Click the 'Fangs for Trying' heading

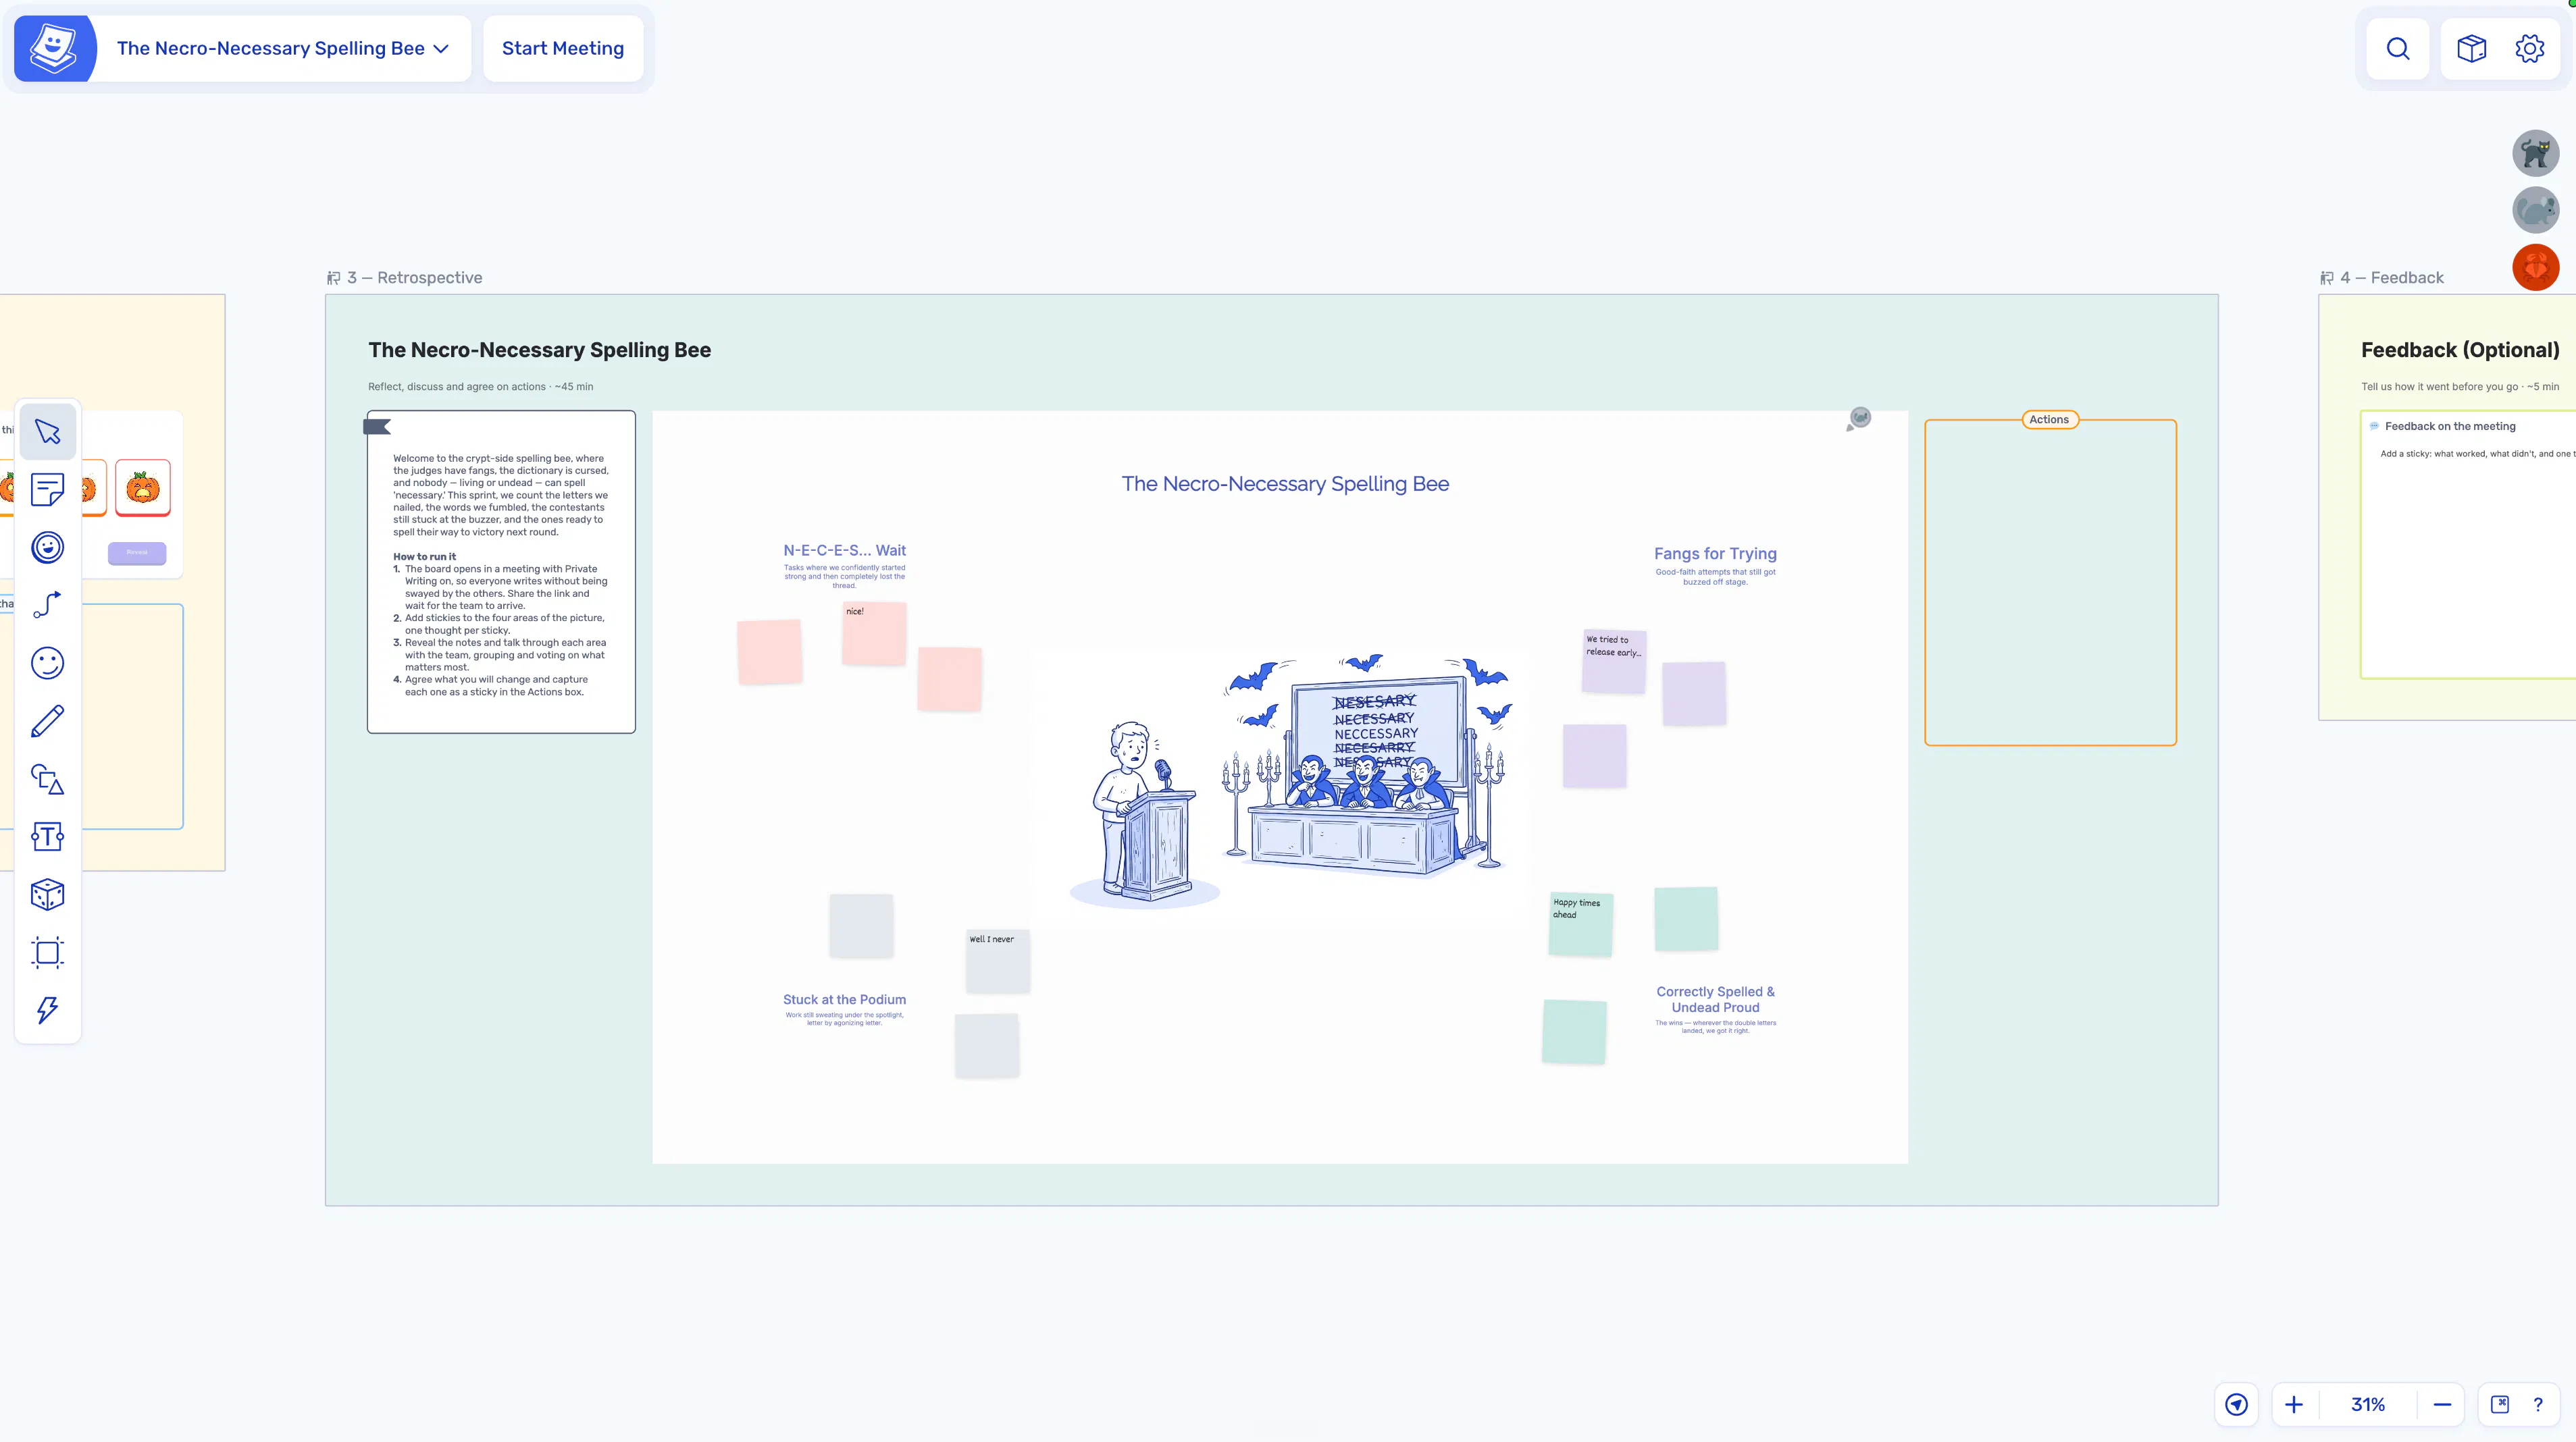pyautogui.click(x=1715, y=554)
